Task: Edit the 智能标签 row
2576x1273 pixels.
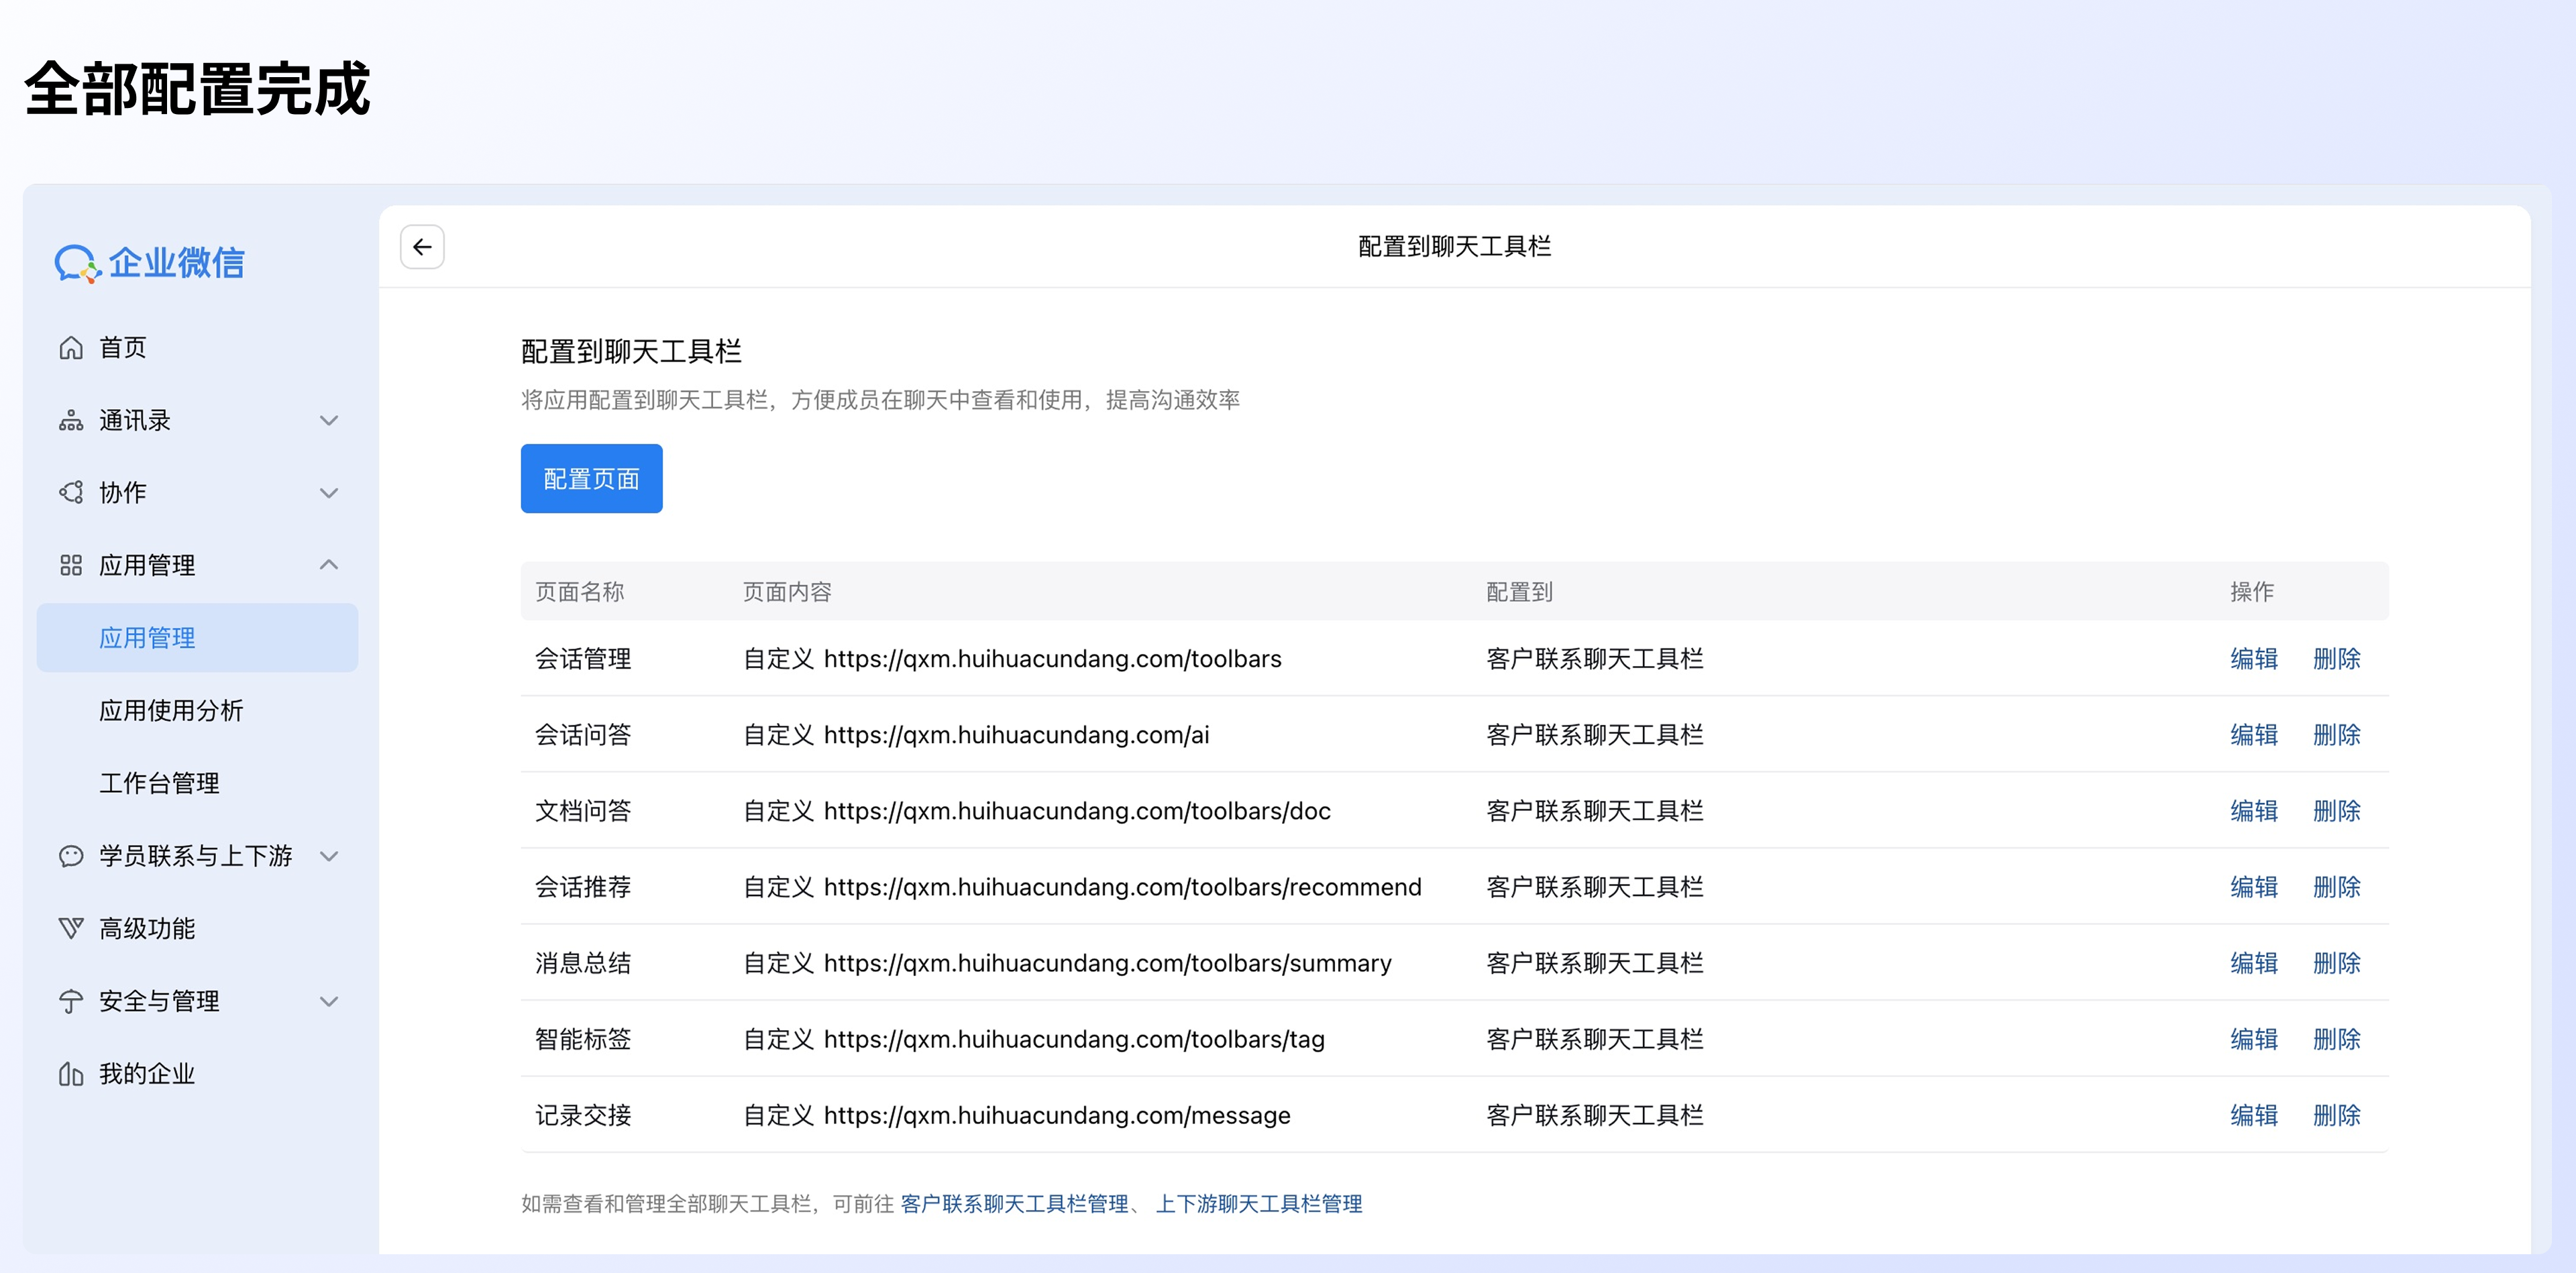Action: point(2254,1039)
